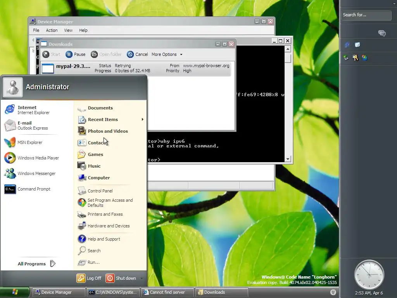The width and height of the screenshot is (397, 298).
Task: Open the More Options dropdown in Downloads
Action: [x=167, y=54]
